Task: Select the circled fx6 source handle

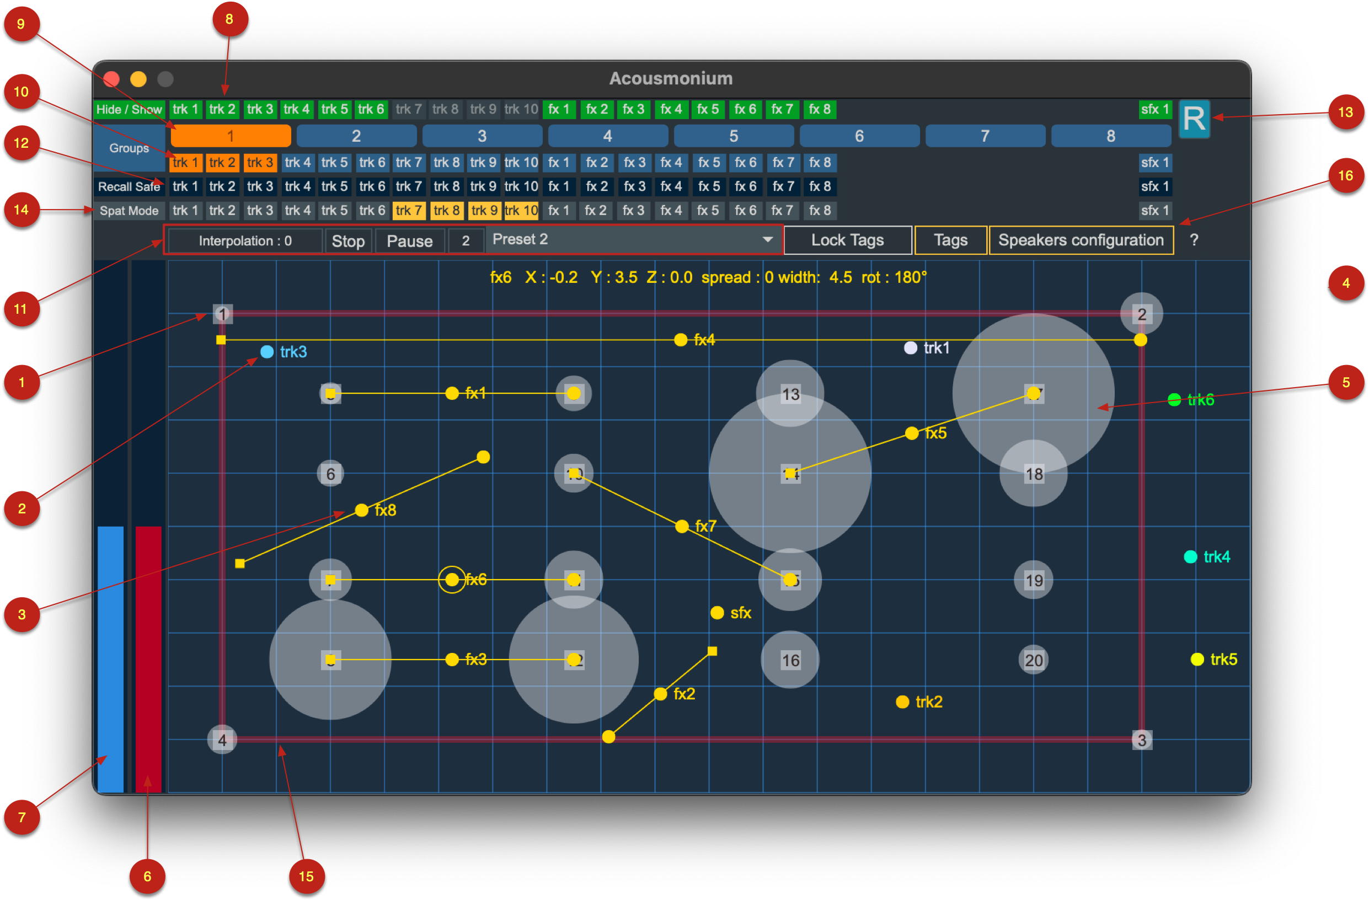Action: 452,580
